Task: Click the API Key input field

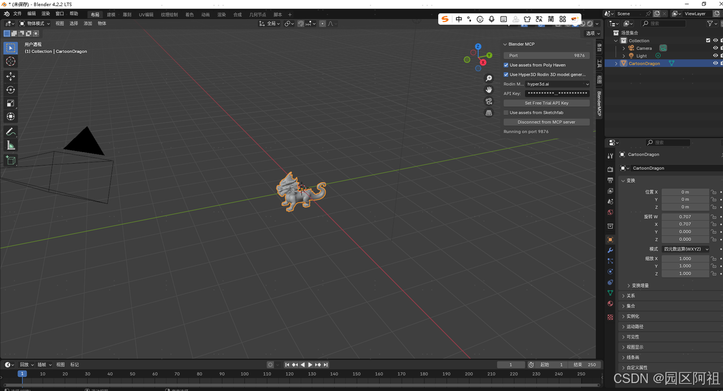Action: click(558, 94)
